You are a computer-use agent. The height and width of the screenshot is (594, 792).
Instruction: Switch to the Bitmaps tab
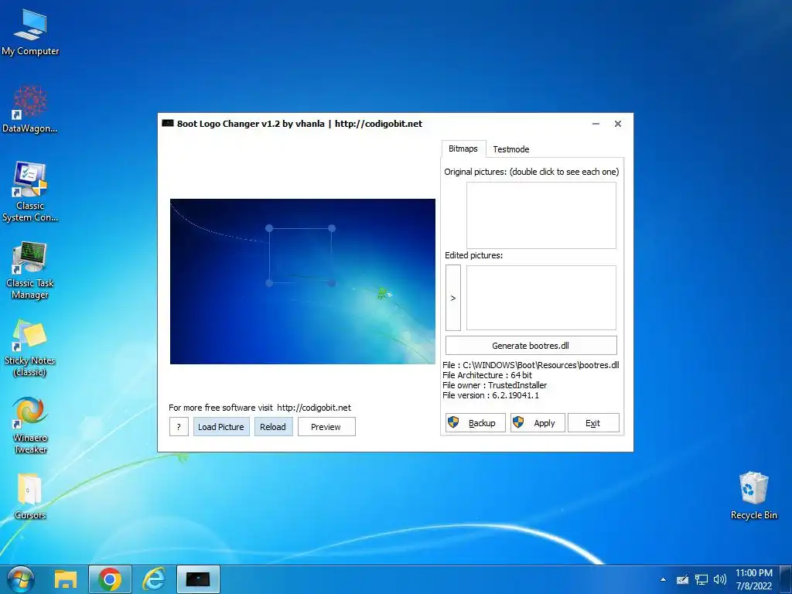(463, 148)
